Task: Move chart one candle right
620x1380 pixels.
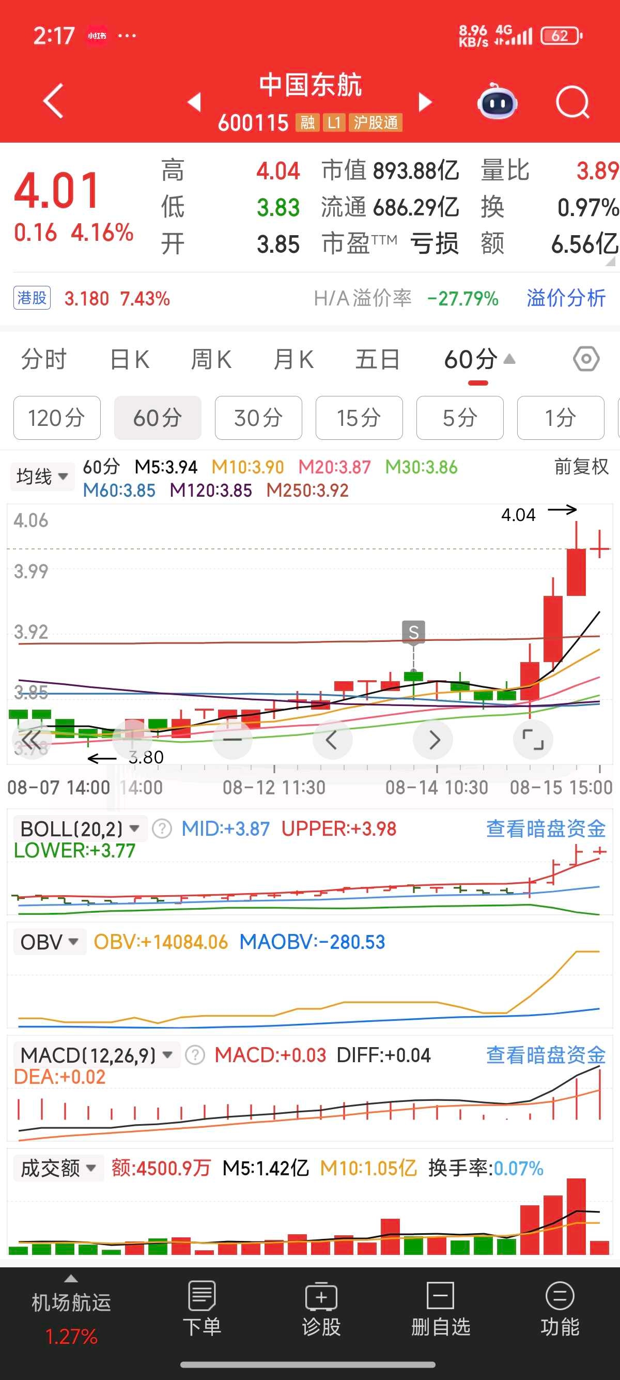Action: (x=433, y=740)
